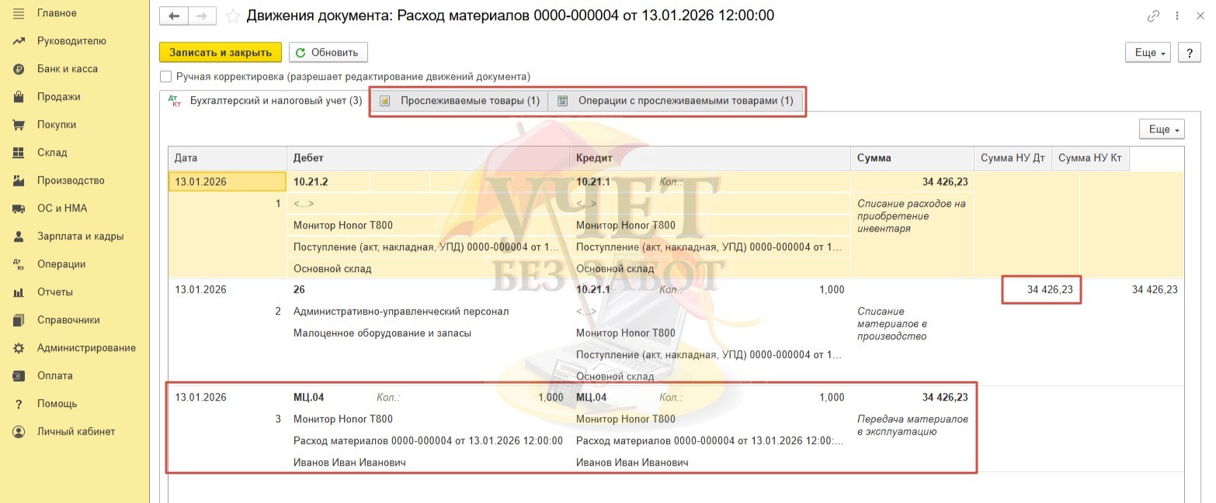1216x503 pixels.
Task: Click Списание расходов на приобретение инвентаря
Action: tap(912, 216)
